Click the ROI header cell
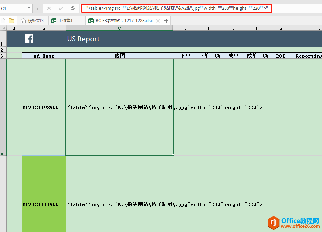The height and width of the screenshot is (232, 322). (281, 56)
